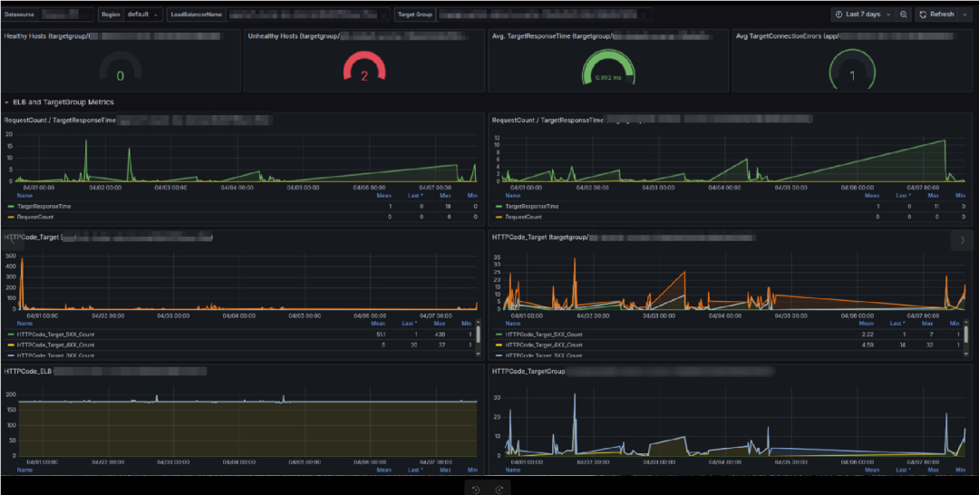The width and height of the screenshot is (979, 495).
Task: Toggle HTTPCode_Target_5XX_Count in right legend
Action: pos(543,335)
